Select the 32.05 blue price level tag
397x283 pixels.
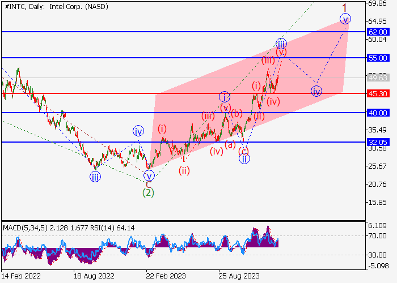tap(378, 142)
